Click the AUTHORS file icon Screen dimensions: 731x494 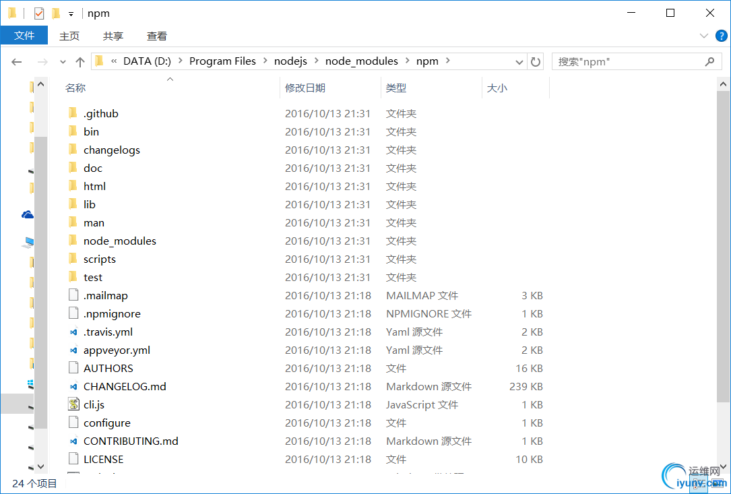(x=73, y=368)
